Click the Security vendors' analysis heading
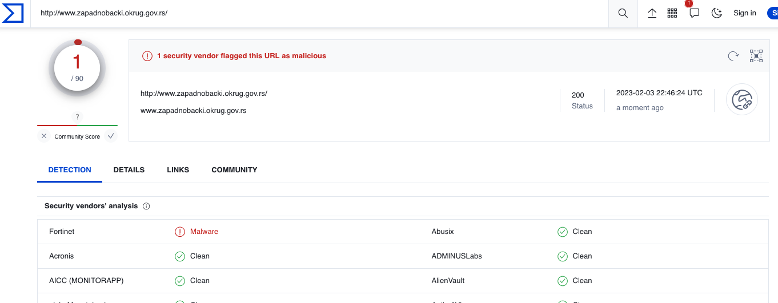Image resolution: width=778 pixels, height=303 pixels. pos(91,206)
